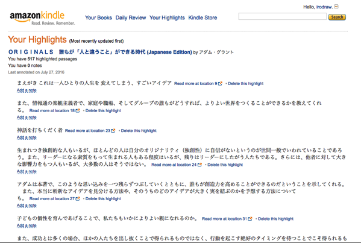Read more at location 27

pos(52,198)
